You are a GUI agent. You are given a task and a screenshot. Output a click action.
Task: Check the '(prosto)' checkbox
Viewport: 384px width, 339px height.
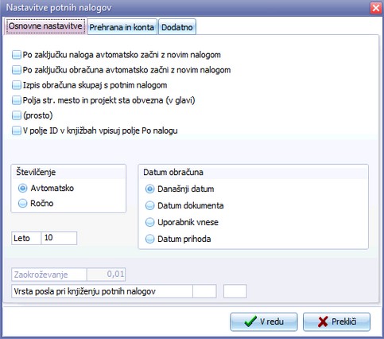pyautogui.click(x=17, y=115)
